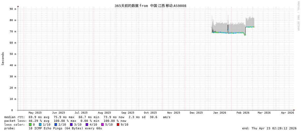Viewport: 301px width, 132px height.
Task: Click the Apr 2026 x-axis label
Action: (287, 113)
